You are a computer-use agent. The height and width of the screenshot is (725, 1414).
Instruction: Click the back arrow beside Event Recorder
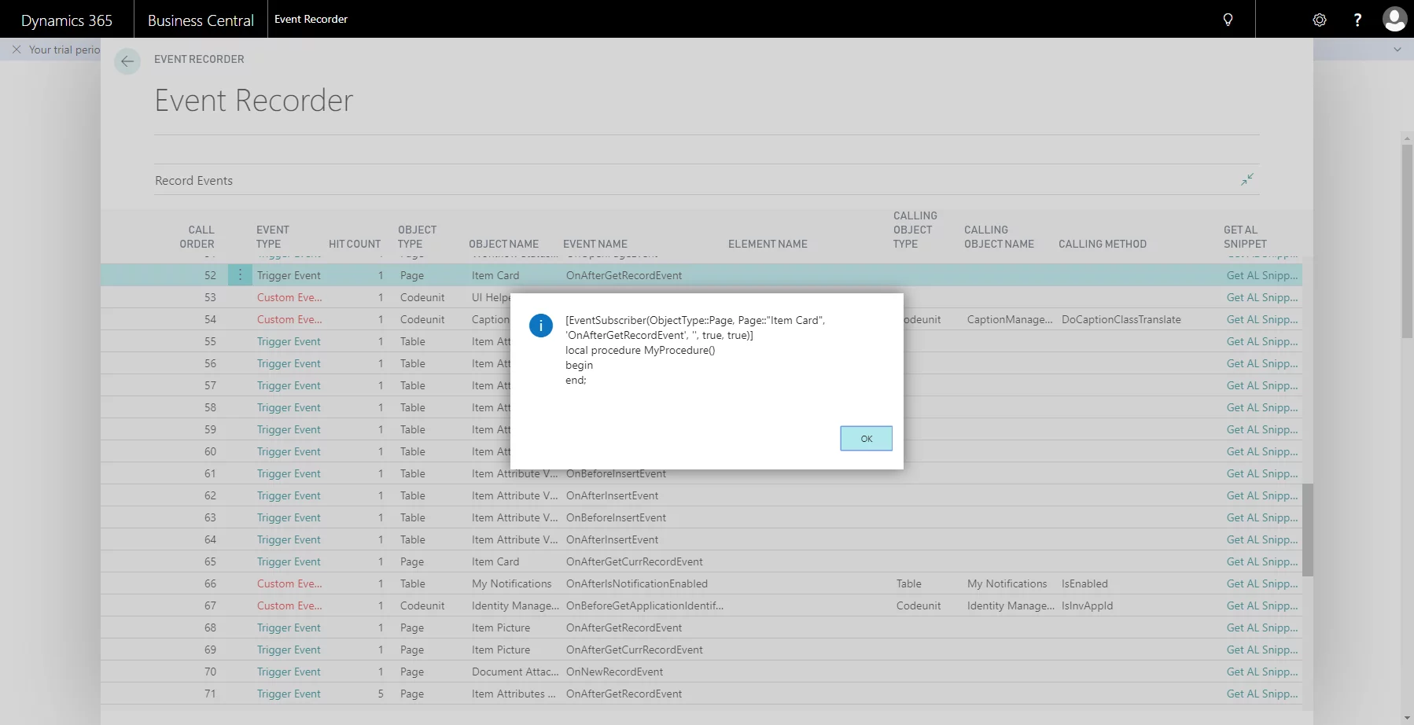pos(127,61)
